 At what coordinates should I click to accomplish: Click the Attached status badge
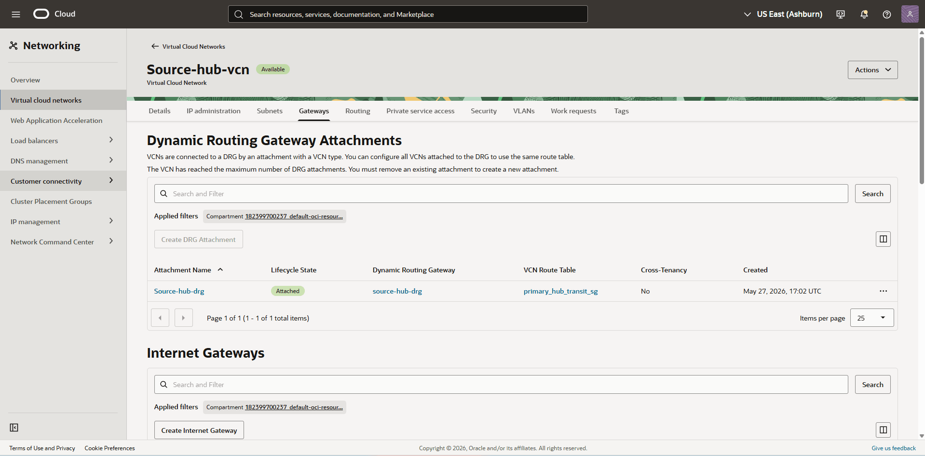tap(287, 291)
